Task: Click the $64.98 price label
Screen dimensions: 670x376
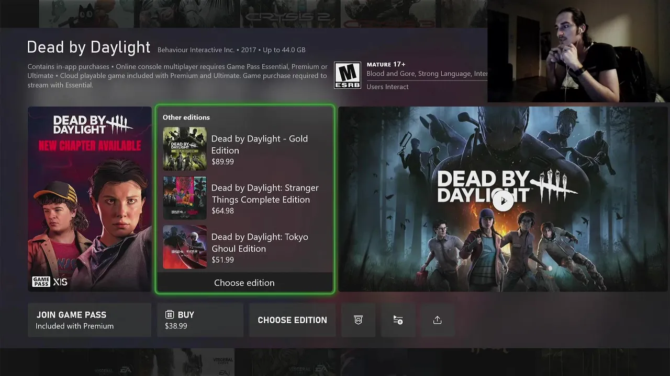Action: click(222, 211)
